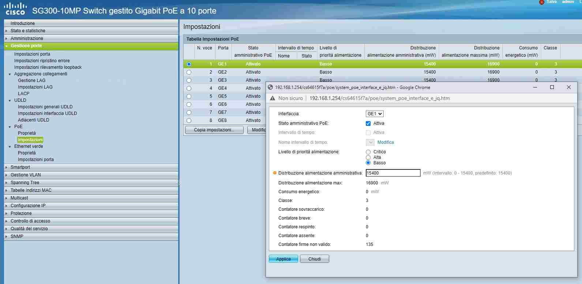This screenshot has height=284, width=582.
Task: Click GE5 cell in PoE table
Action: tap(222, 96)
